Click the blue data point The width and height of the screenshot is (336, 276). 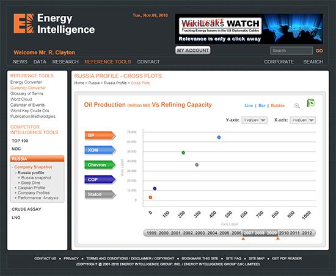pos(219,137)
